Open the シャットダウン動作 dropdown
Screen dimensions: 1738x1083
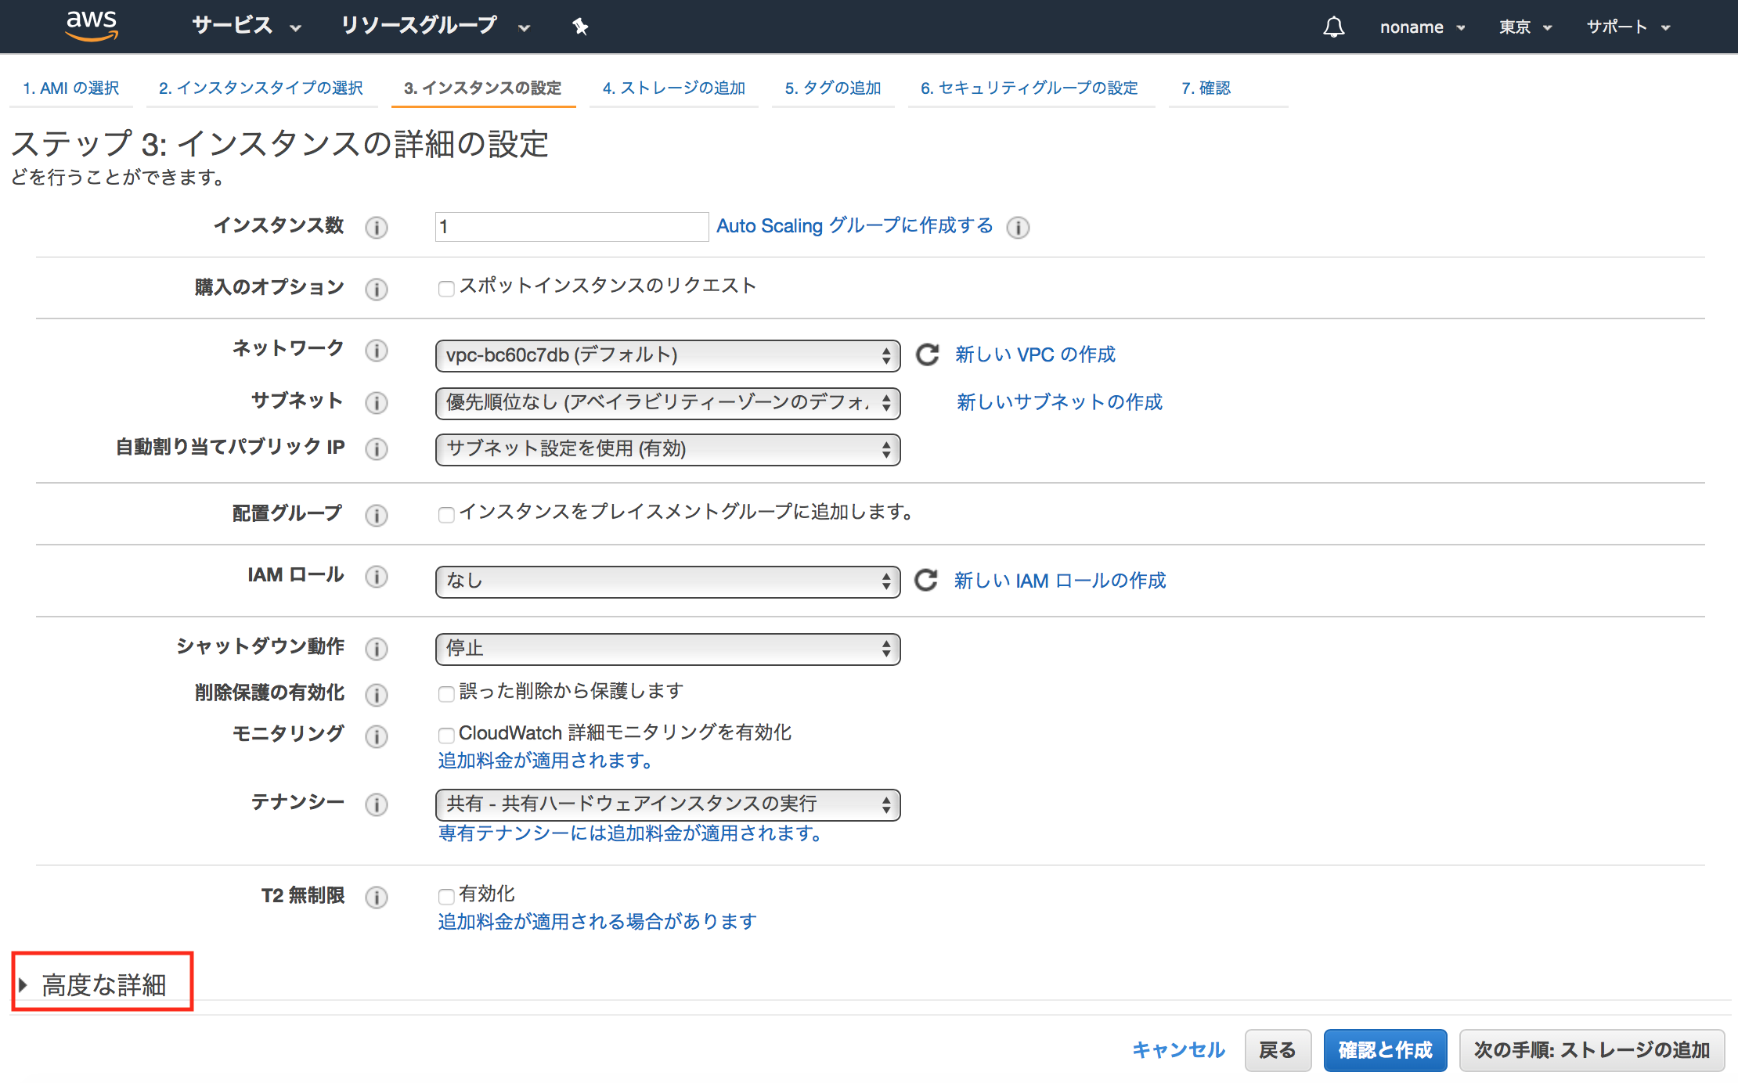click(x=668, y=649)
